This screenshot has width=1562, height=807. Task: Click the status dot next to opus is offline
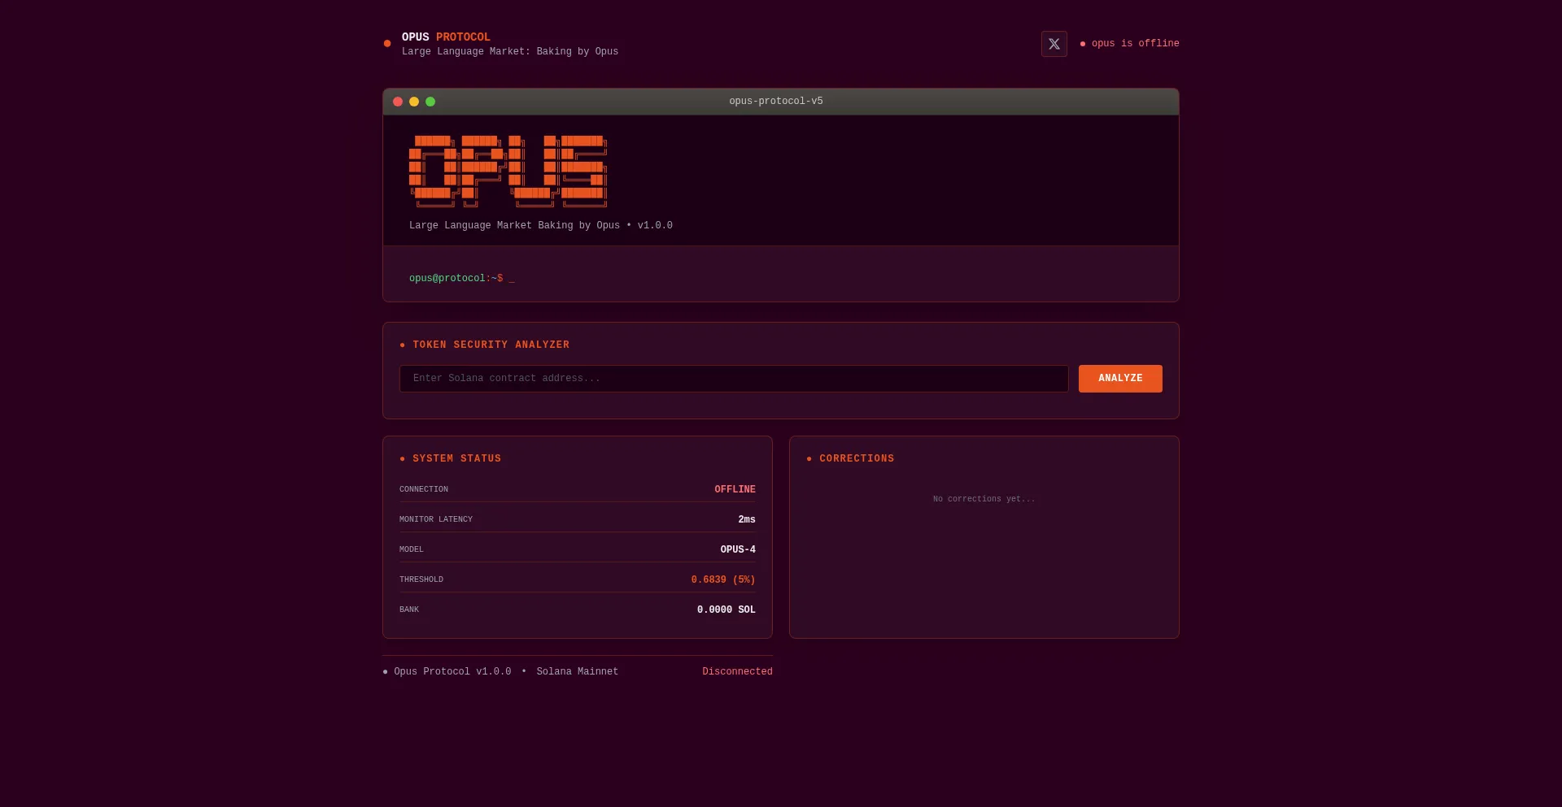[x=1083, y=44]
